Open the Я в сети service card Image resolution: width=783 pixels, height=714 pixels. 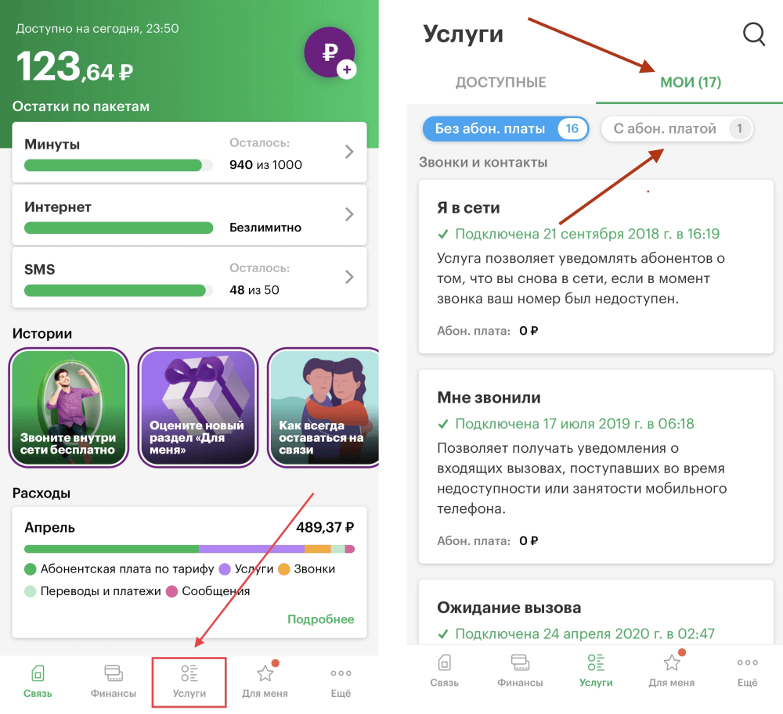596,267
